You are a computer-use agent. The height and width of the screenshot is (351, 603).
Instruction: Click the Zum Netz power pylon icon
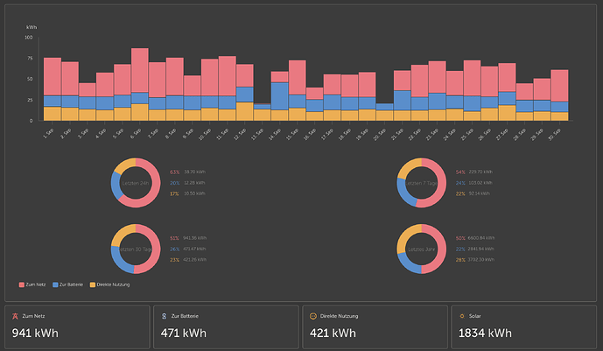(15, 316)
